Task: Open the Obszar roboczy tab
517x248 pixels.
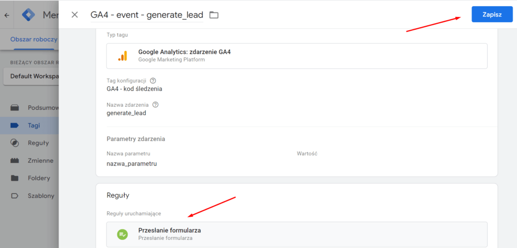Action: coord(34,39)
